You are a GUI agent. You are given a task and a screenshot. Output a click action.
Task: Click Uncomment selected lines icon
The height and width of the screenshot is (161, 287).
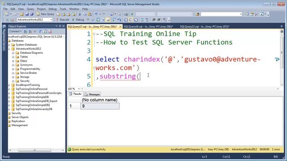[x=147, y=20]
